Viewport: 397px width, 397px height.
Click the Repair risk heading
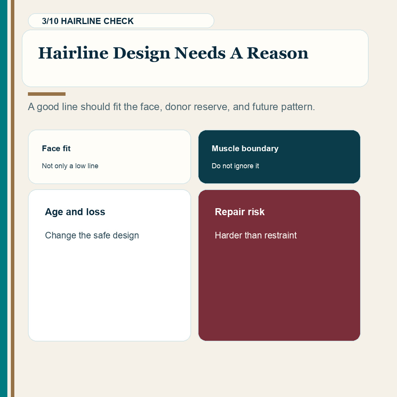tap(240, 212)
